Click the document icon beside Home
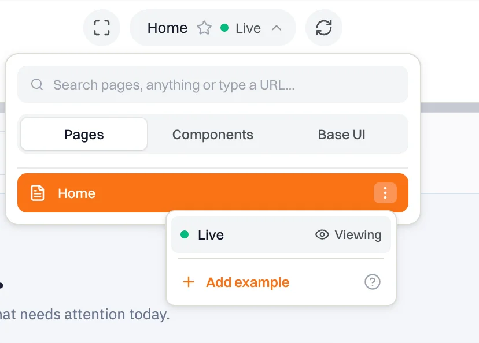 tap(38, 193)
